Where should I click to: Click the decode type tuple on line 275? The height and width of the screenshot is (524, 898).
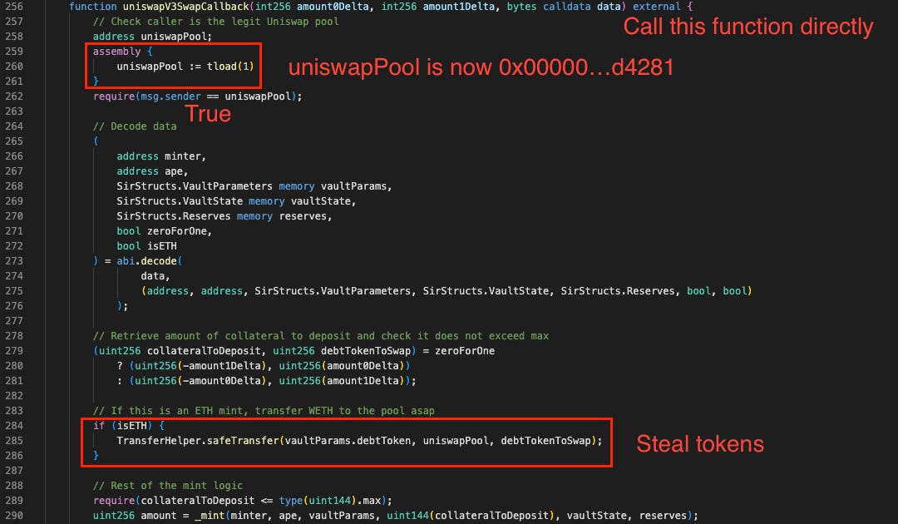click(447, 291)
